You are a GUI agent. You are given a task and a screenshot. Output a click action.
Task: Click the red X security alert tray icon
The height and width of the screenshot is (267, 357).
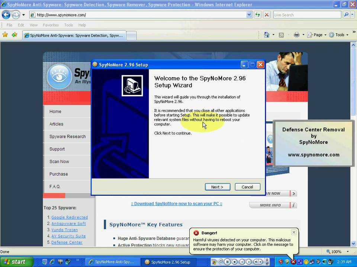point(293,262)
